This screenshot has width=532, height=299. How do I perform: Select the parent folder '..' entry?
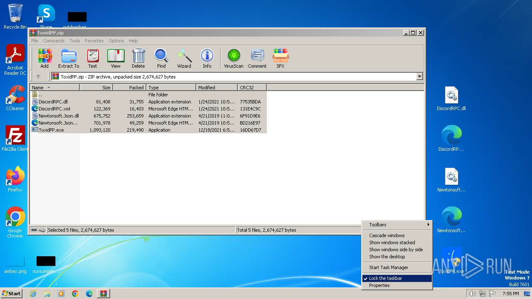(x=148, y=95)
